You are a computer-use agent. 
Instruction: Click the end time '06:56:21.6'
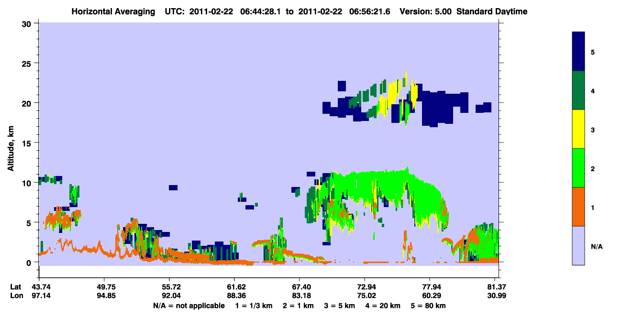coord(370,11)
